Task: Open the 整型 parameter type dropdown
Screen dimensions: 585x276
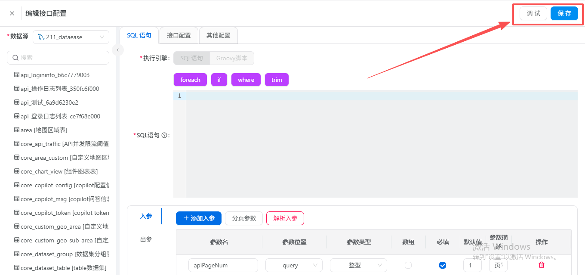Action: click(358, 265)
